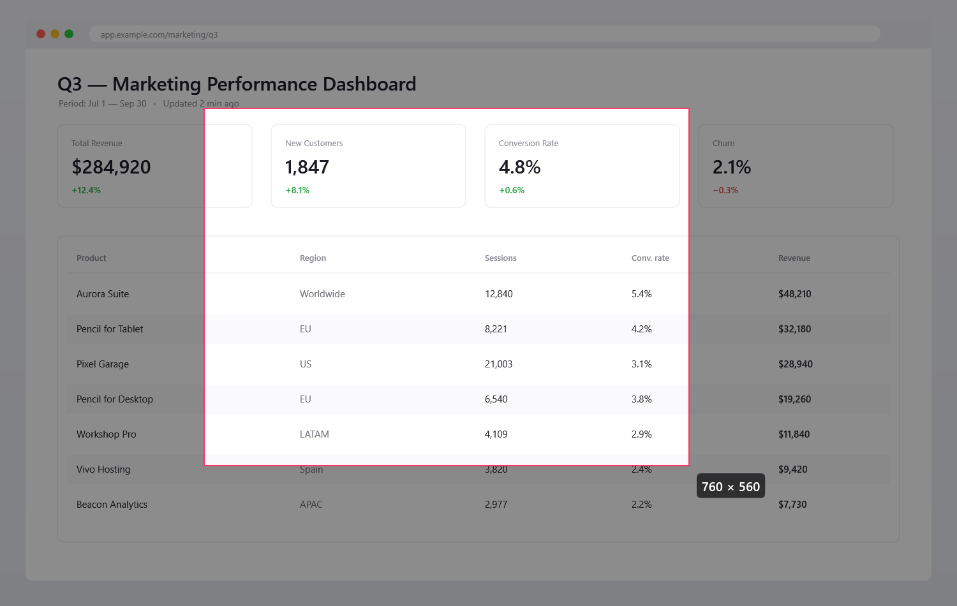This screenshot has width=957, height=606.
Task: Click the 6,540 sessions value
Action: 496,399
